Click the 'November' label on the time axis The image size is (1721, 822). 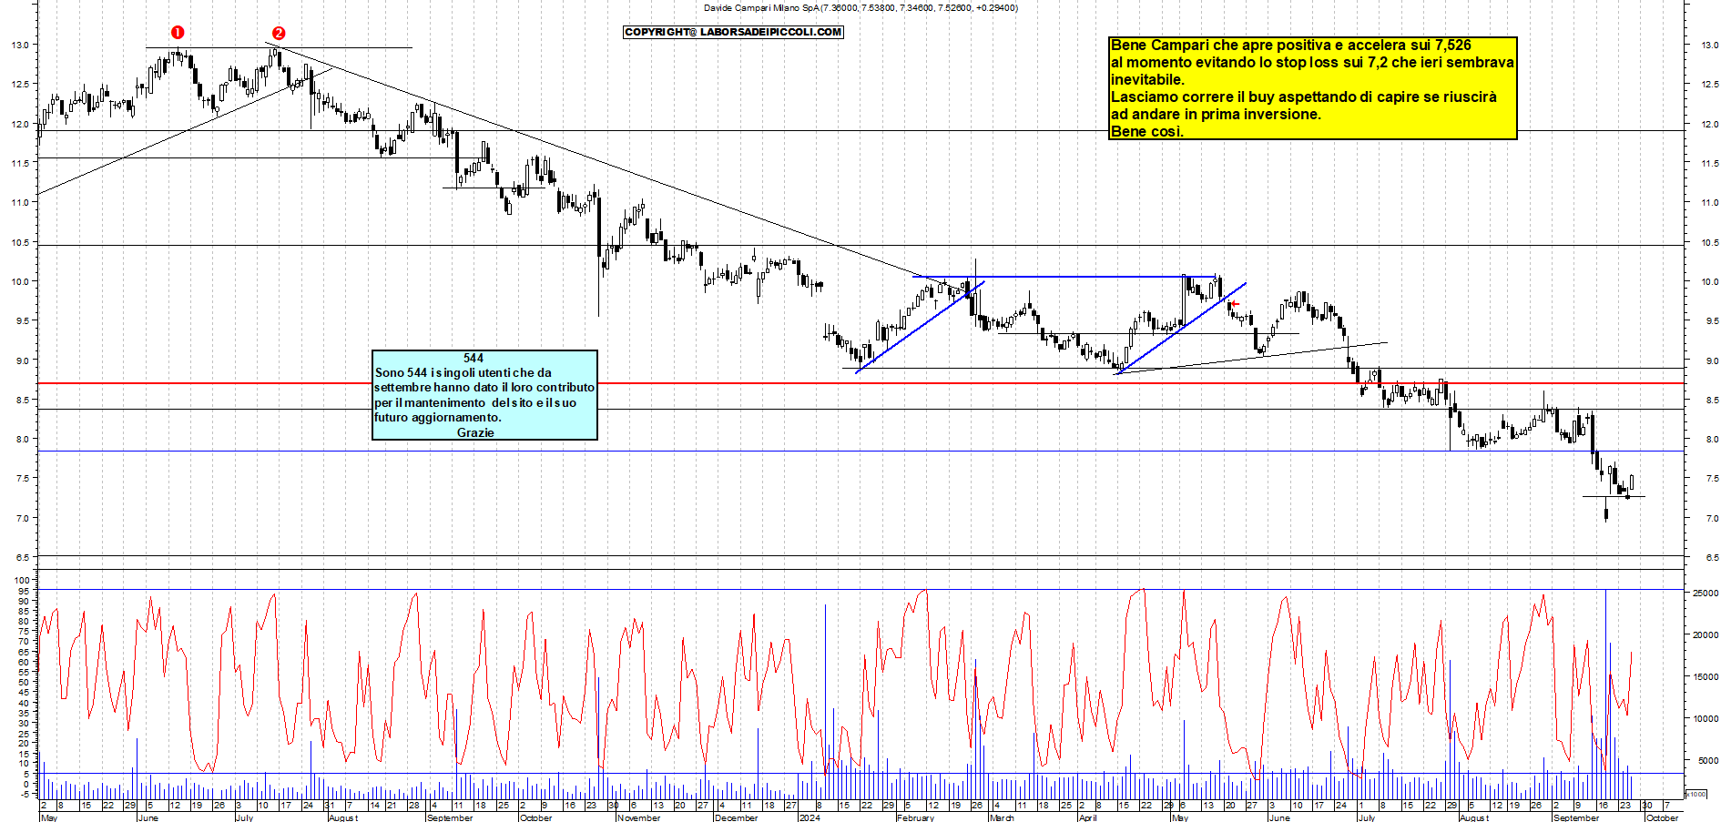638,817
